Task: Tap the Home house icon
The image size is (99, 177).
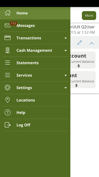Action: pos(8,13)
